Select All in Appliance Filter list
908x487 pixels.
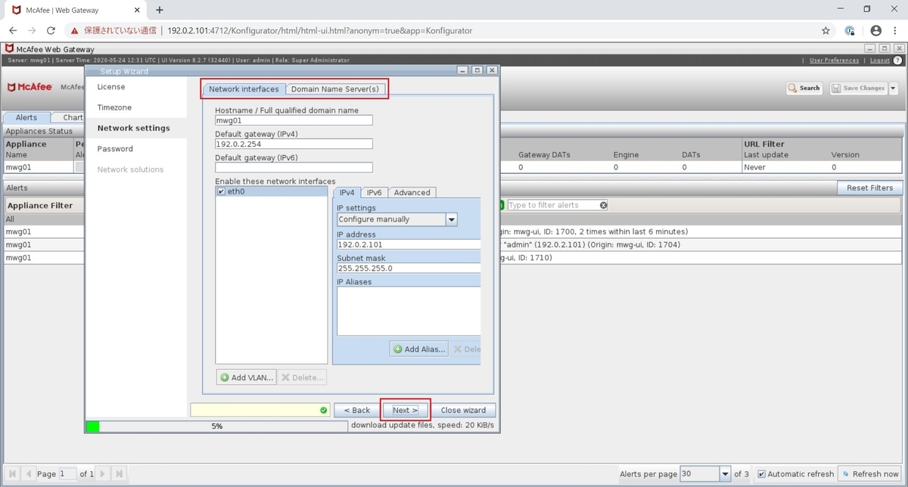[x=43, y=219]
